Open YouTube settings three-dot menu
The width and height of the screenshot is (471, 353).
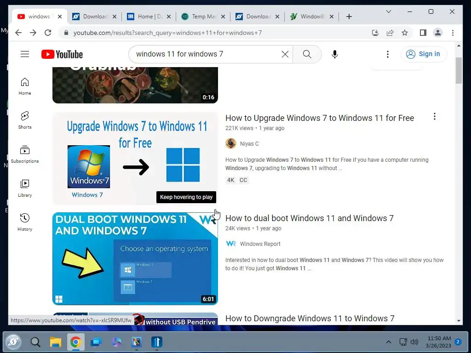(x=387, y=54)
